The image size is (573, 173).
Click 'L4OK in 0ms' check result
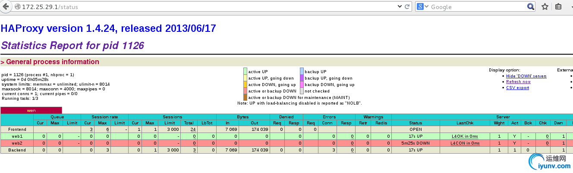click(465, 136)
